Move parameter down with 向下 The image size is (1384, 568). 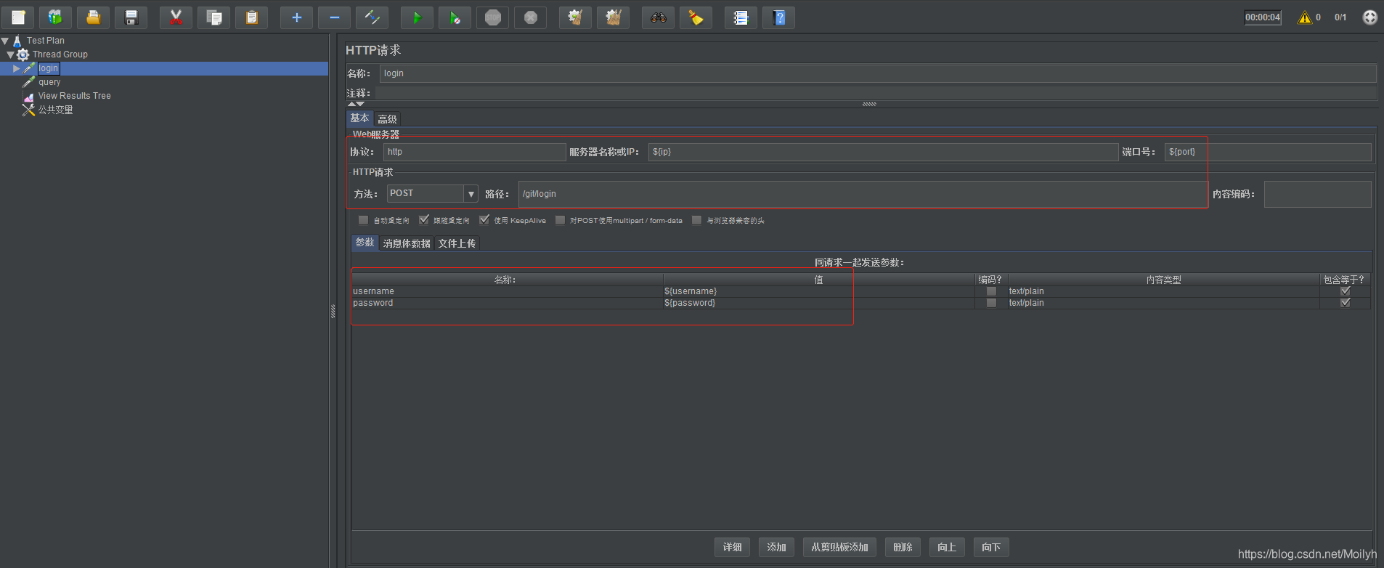click(991, 547)
